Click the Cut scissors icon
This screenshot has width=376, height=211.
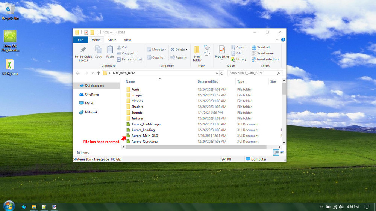(x=119, y=47)
